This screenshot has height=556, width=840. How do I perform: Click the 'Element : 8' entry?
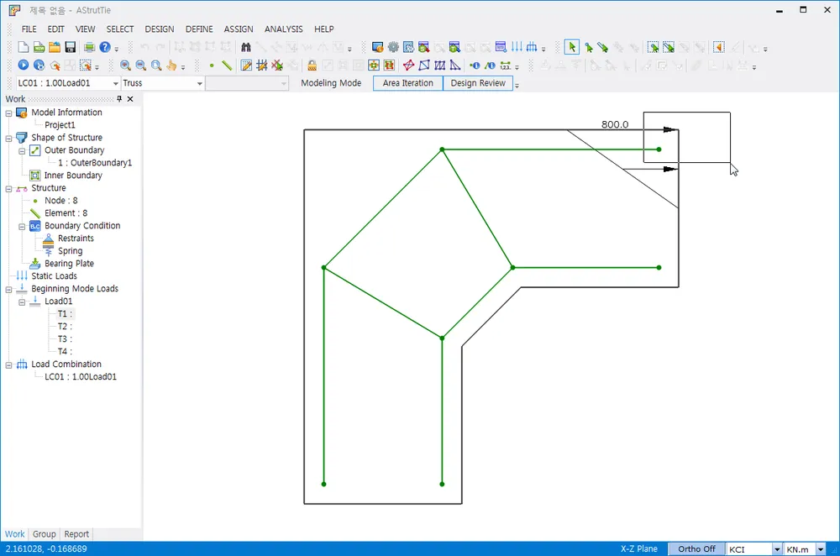click(x=66, y=213)
